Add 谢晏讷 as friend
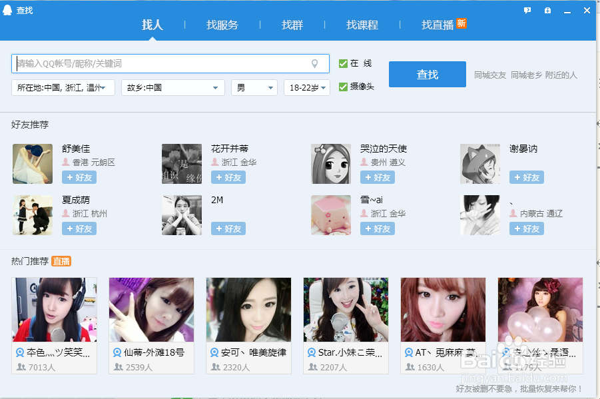600x399 pixels. (x=527, y=177)
